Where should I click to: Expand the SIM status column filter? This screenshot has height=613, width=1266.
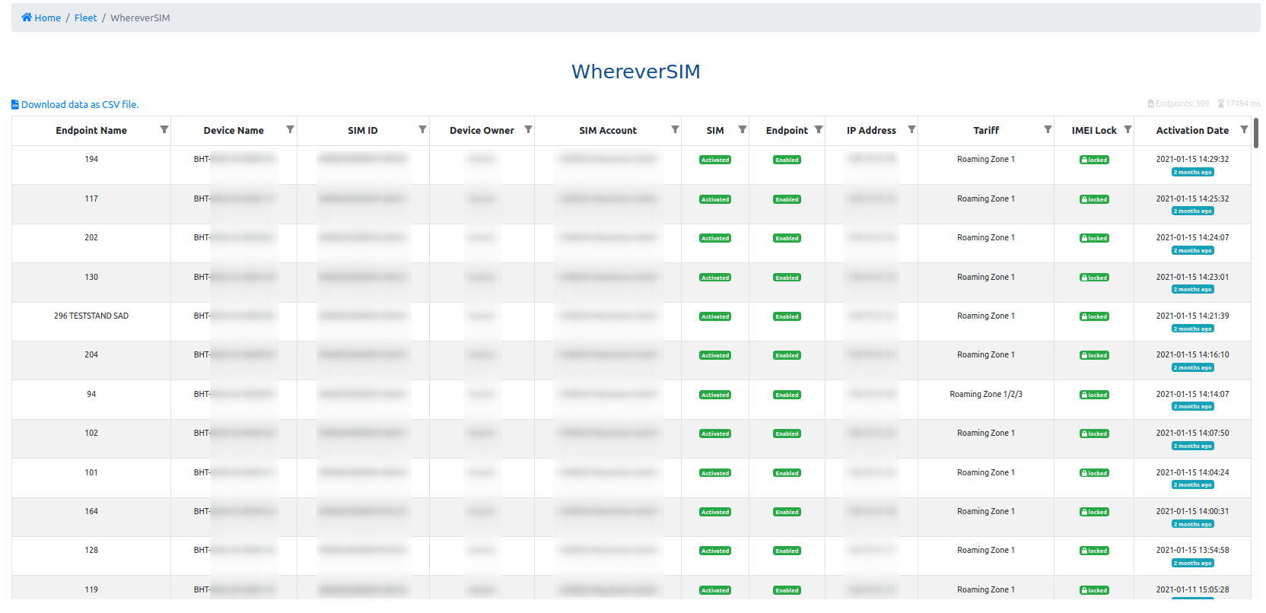[x=743, y=130]
